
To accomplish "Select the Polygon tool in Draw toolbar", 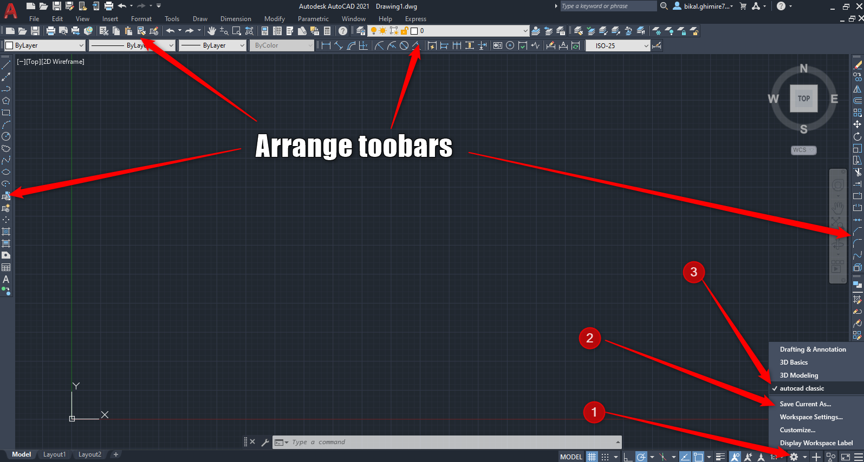I will coord(6,101).
